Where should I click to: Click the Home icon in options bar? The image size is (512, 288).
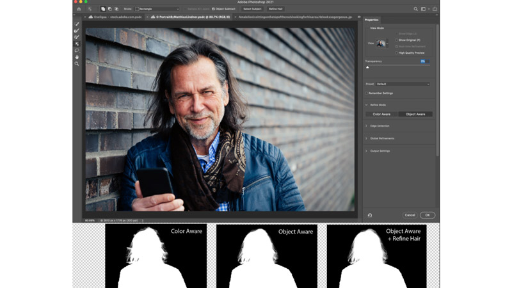point(79,9)
